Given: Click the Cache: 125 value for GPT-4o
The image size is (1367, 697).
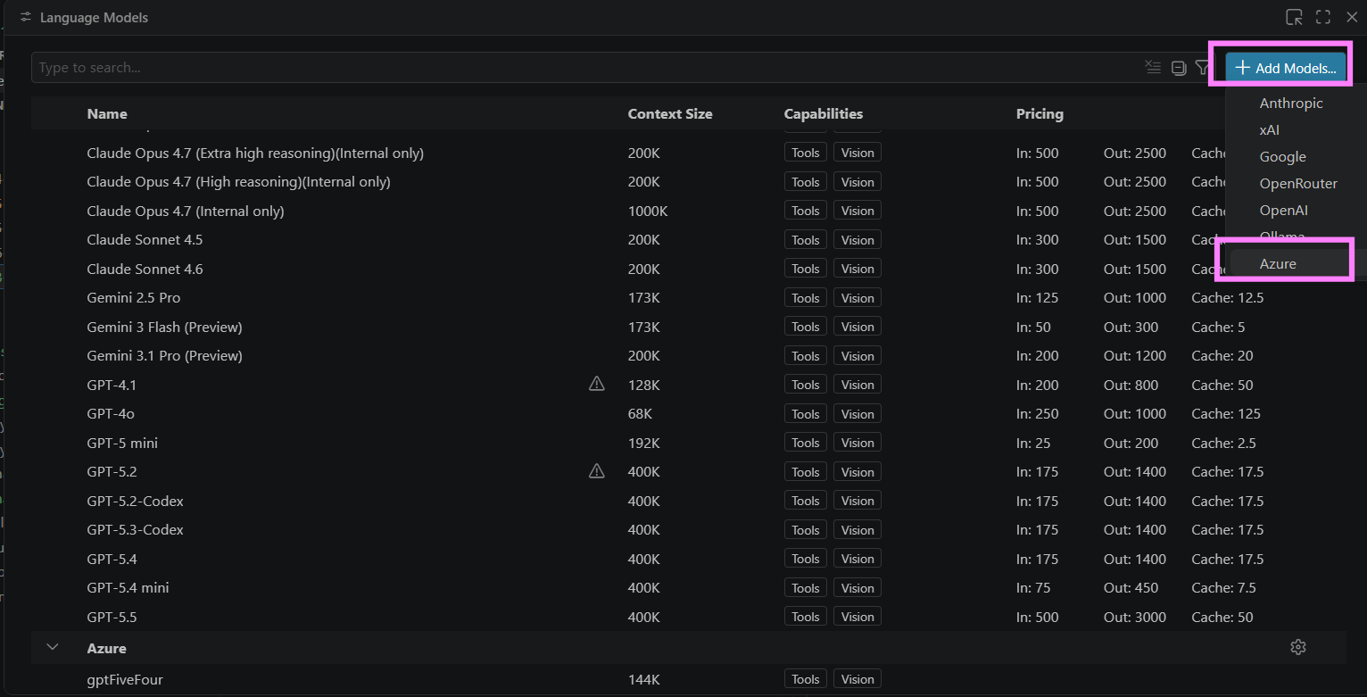Looking at the screenshot, I should point(1226,413).
